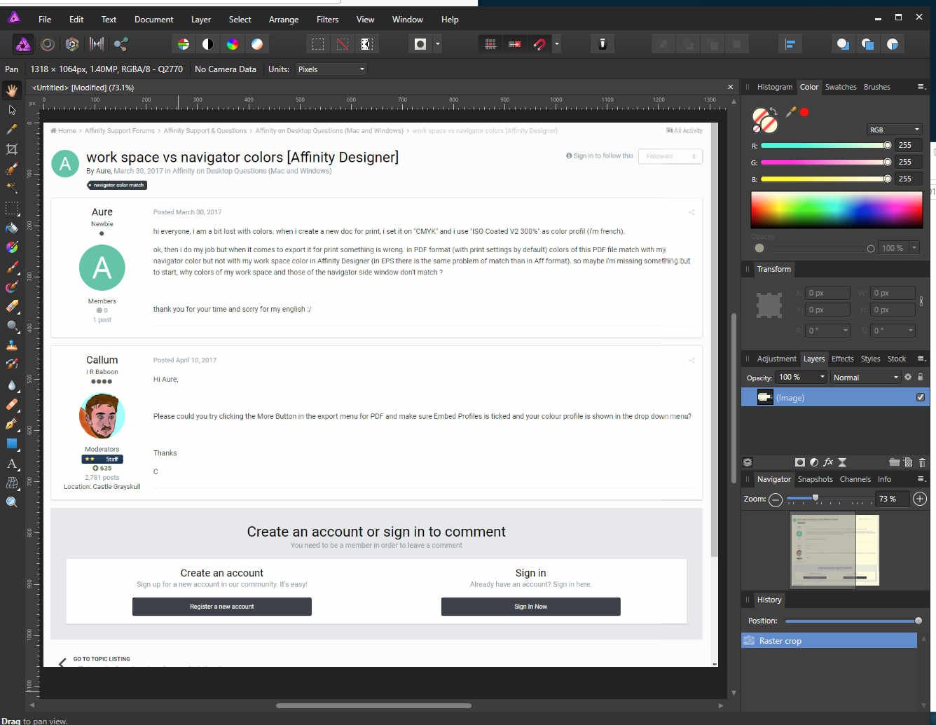The width and height of the screenshot is (936, 725).
Task: Select the Crop tool
Action: (x=12, y=149)
